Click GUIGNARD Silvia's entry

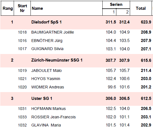click(x=47, y=49)
